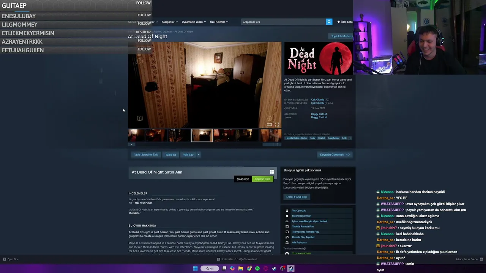Click the store search magnifier button
The image size is (486, 273).
point(329,22)
